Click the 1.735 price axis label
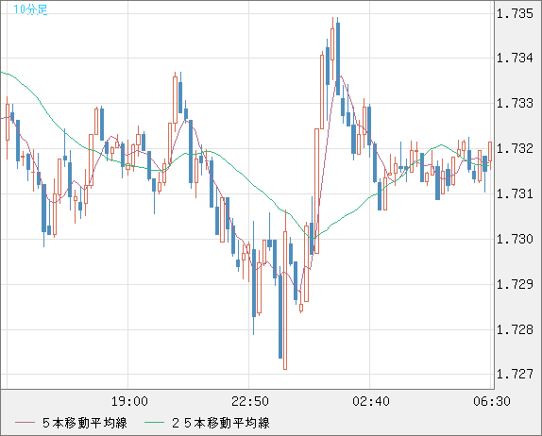The image size is (542, 436). (515, 13)
